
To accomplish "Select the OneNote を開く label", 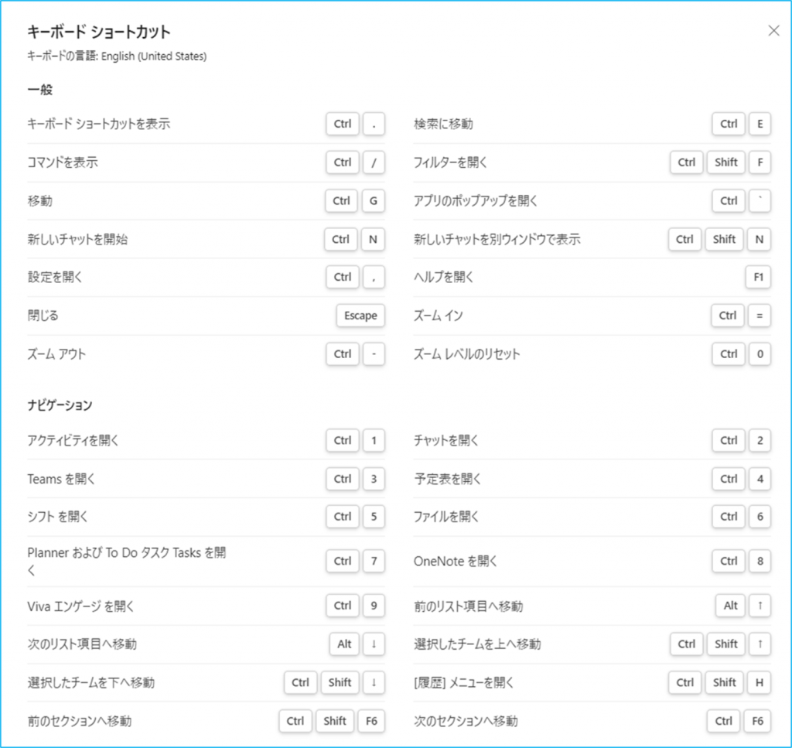I will 456,561.
